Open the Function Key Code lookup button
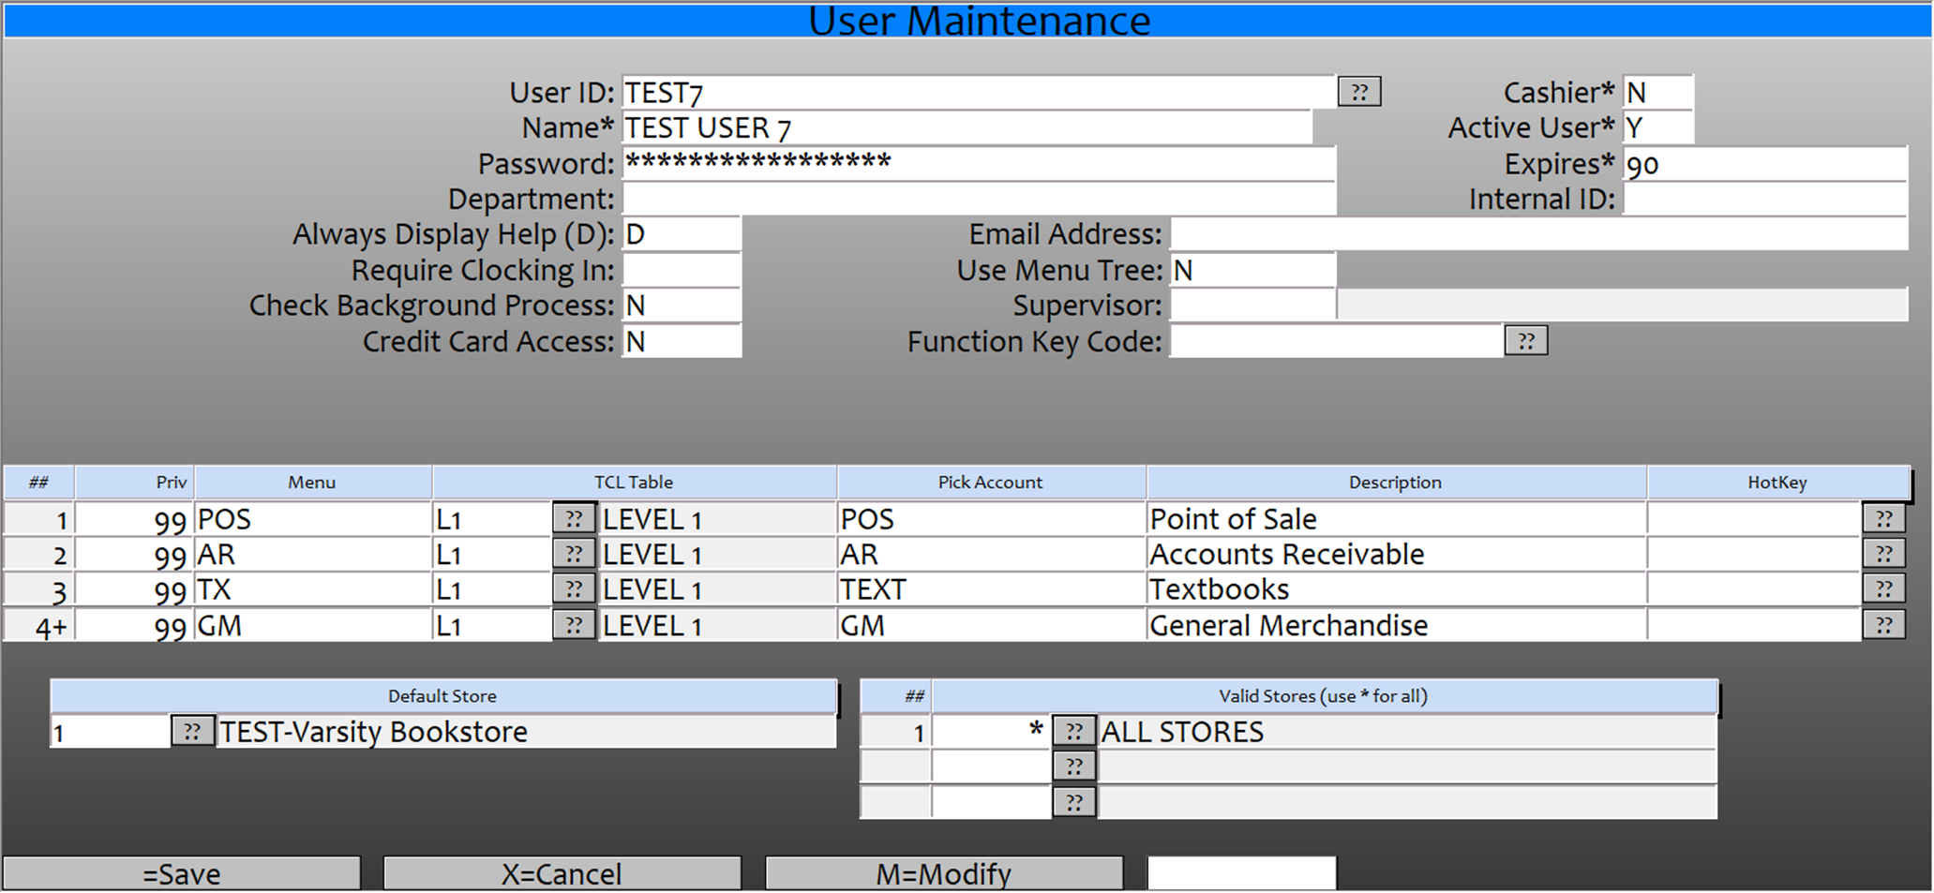Image resolution: width=1934 pixels, height=893 pixels. pos(1525,341)
